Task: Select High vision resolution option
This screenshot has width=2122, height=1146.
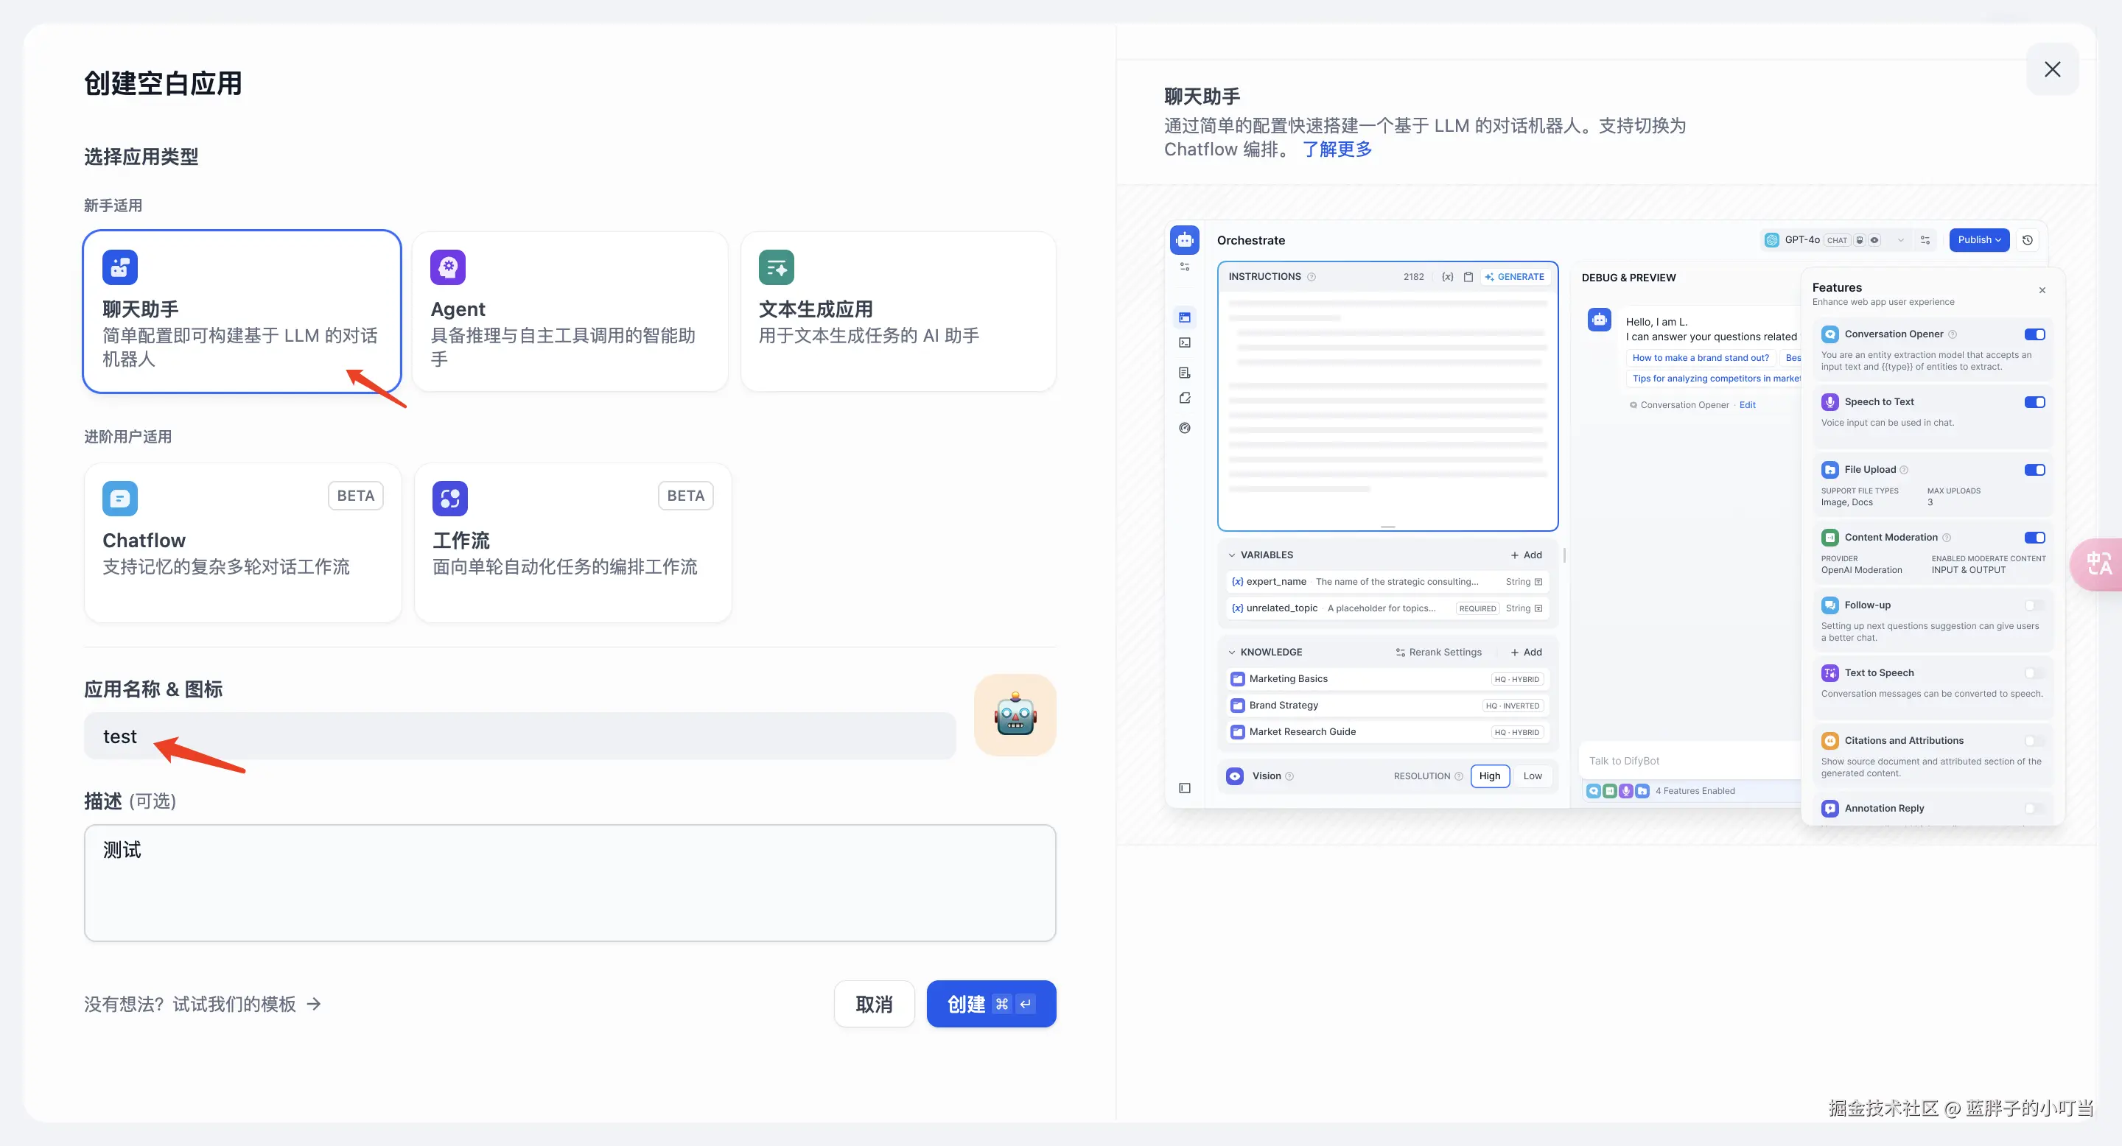Action: click(1489, 776)
